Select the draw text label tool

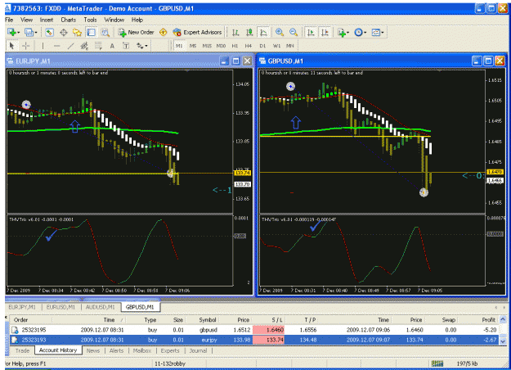tap(126, 46)
